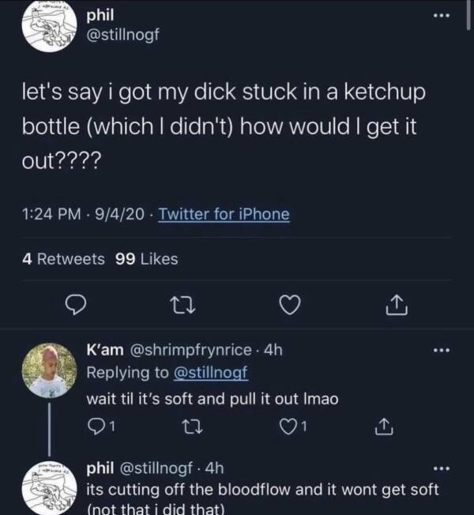View the 4 Retweets list
Viewport: 474px width, 515px height.
(62, 258)
